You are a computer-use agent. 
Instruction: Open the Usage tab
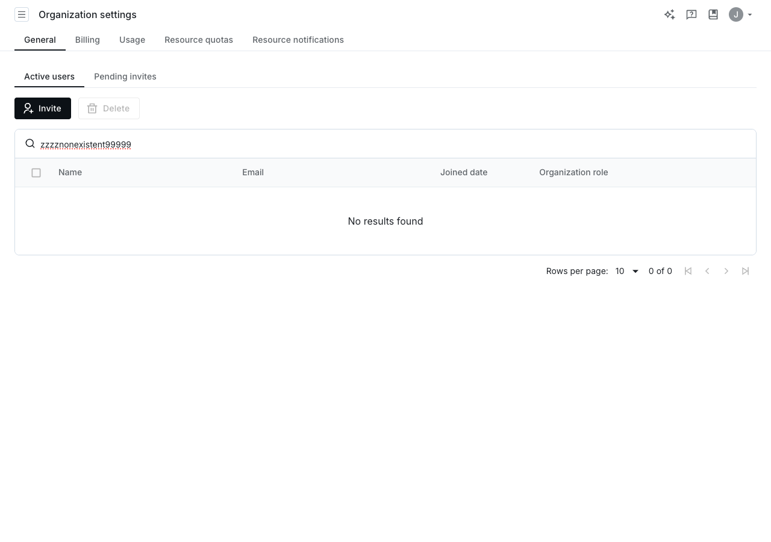coord(132,40)
